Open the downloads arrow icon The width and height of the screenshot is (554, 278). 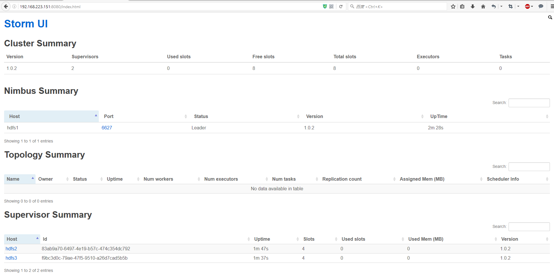(x=473, y=6)
